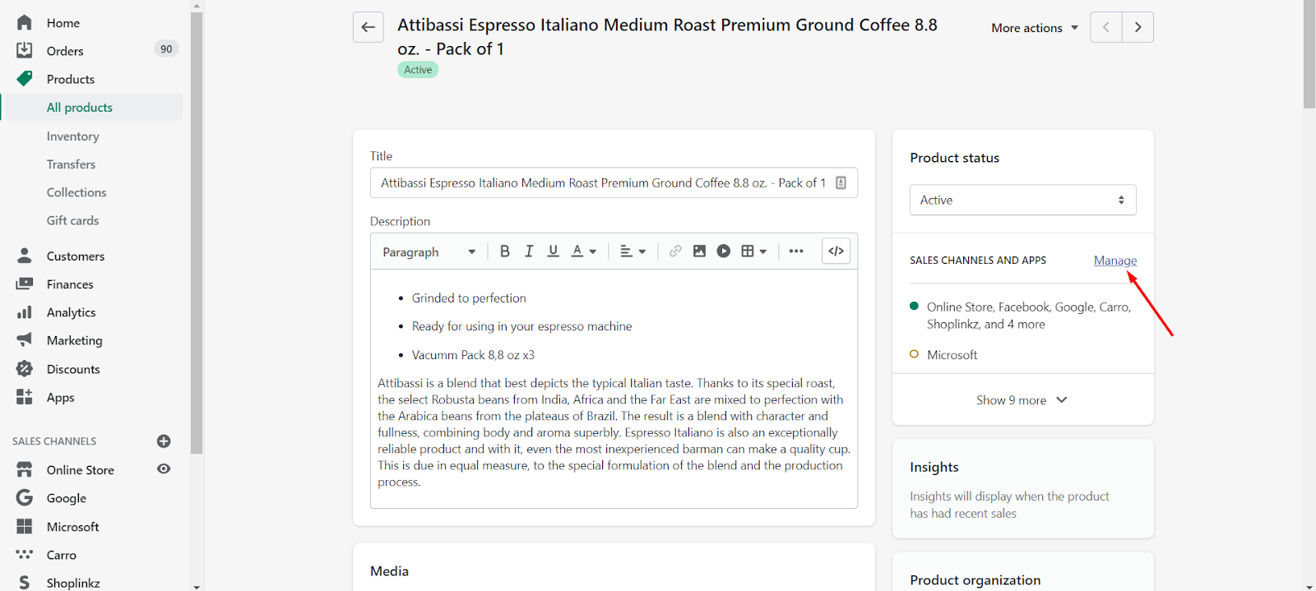Screen dimensions: 1316x591
Task: Add a sales channel plus icon
Action: 164,441
